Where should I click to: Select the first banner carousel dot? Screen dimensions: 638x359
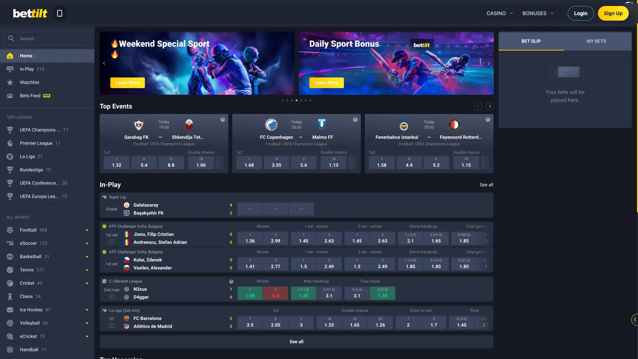pos(282,100)
